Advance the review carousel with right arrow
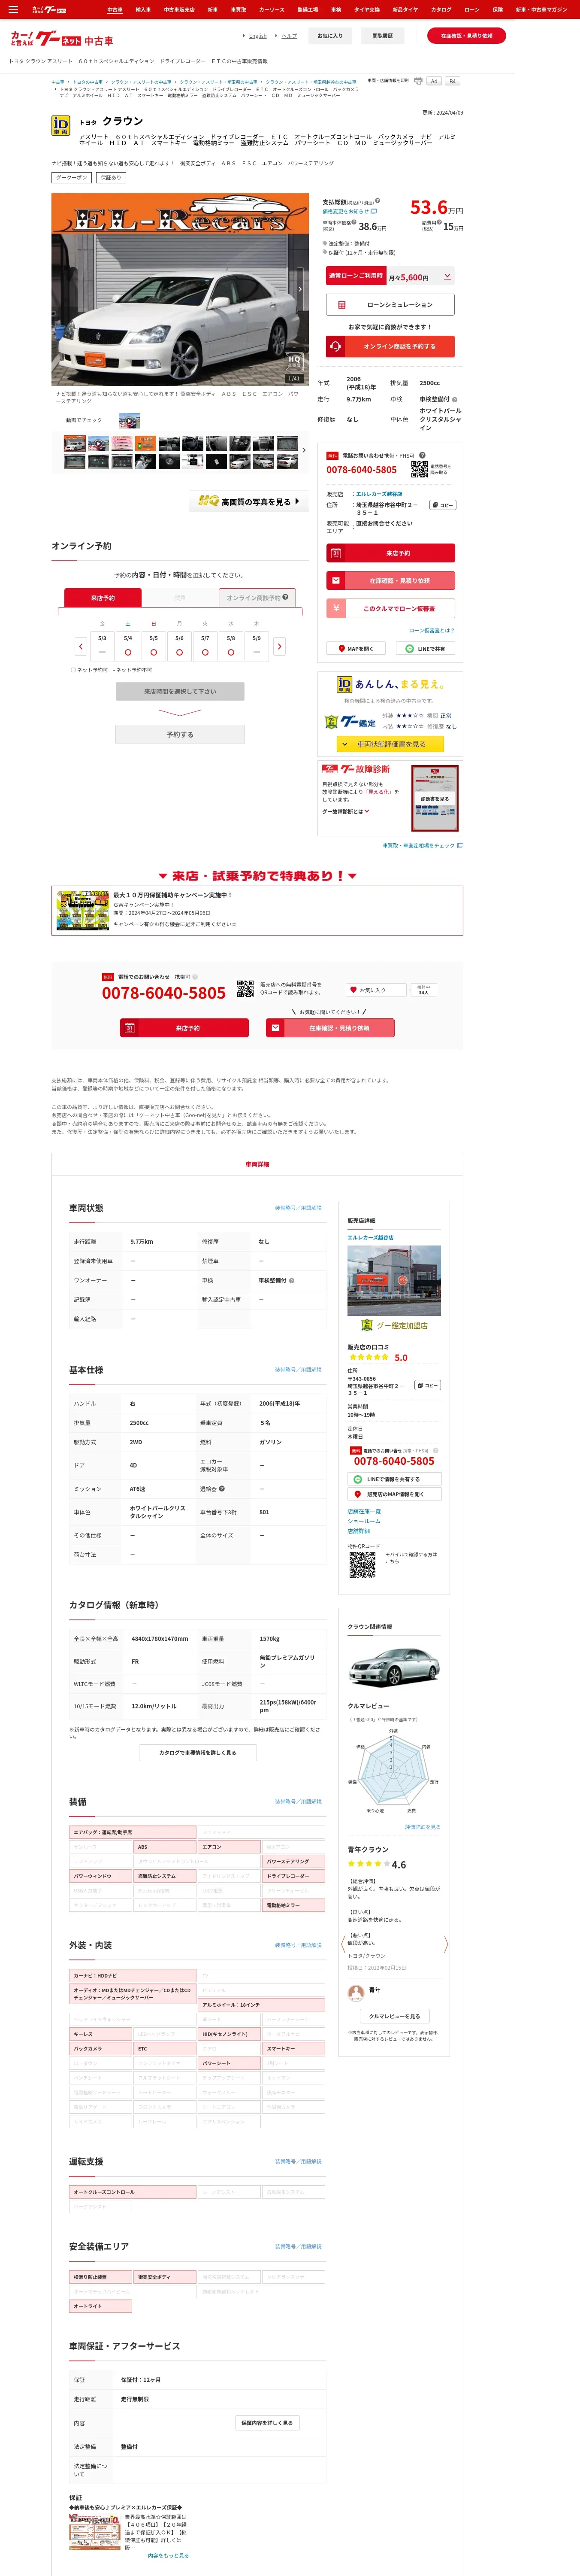Image resolution: width=580 pixels, height=2576 pixels. (x=446, y=1944)
